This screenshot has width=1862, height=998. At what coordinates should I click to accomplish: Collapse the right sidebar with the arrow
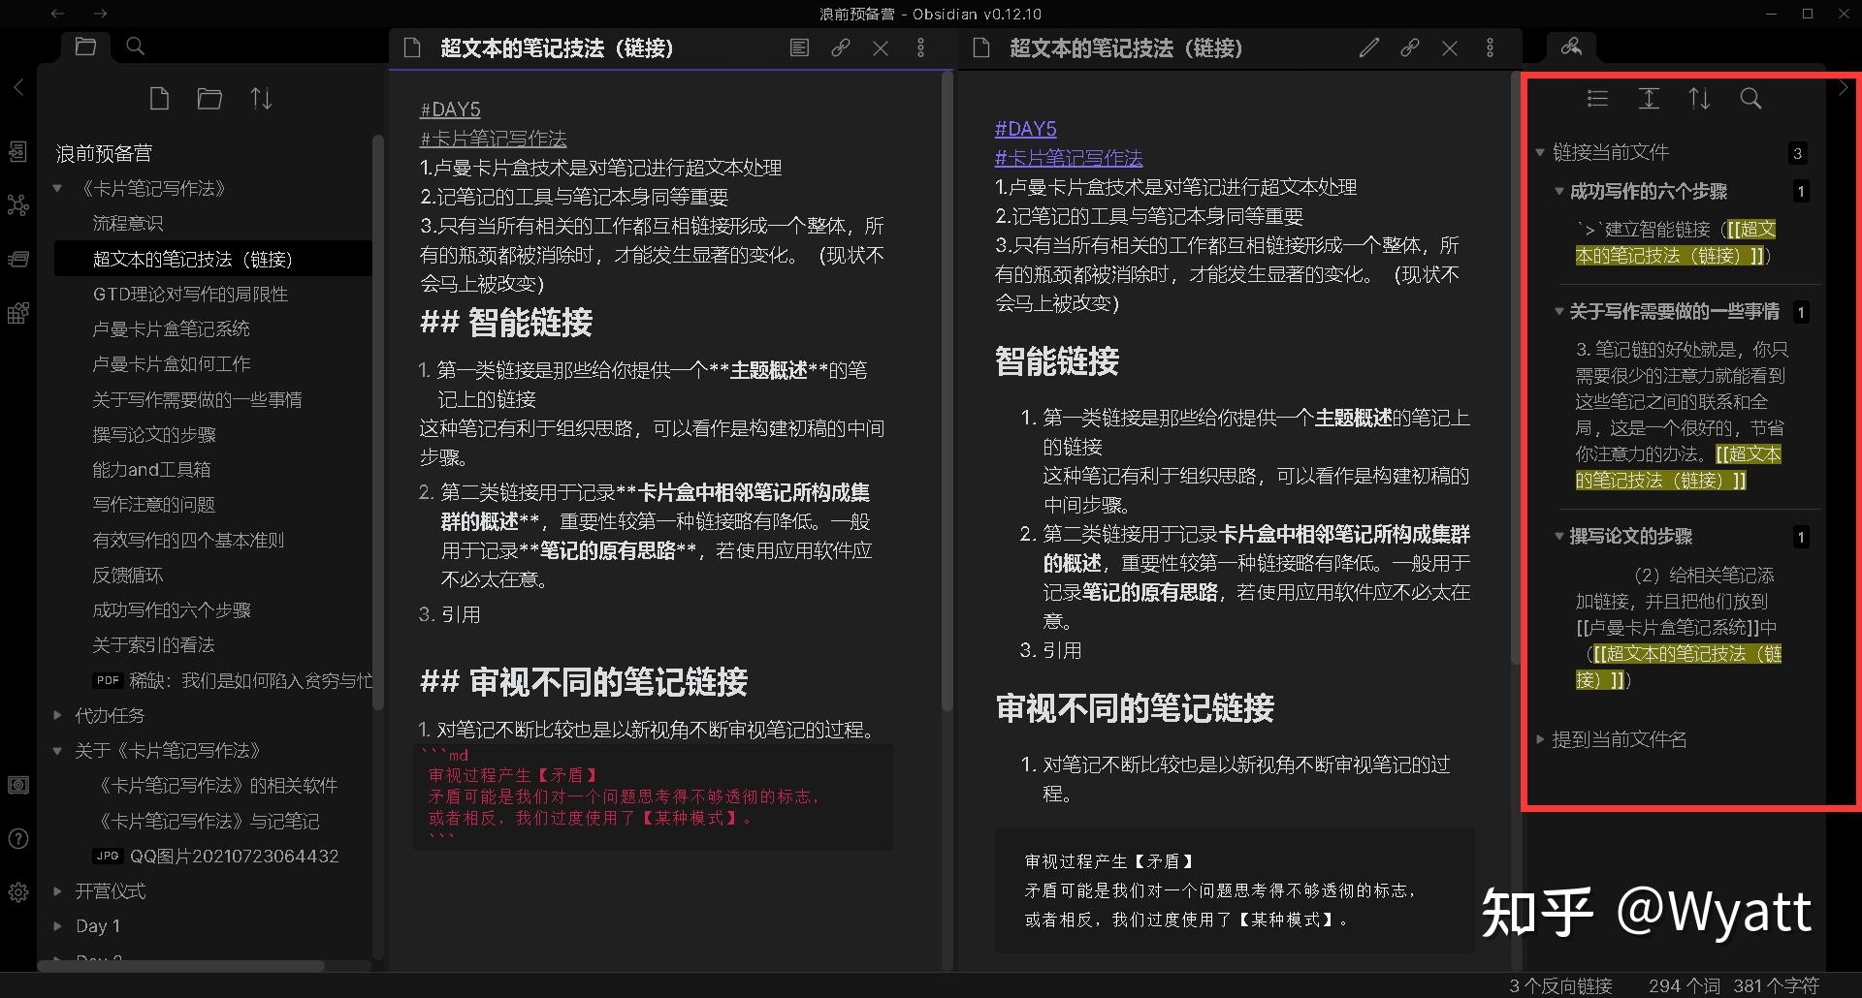pos(1844,87)
